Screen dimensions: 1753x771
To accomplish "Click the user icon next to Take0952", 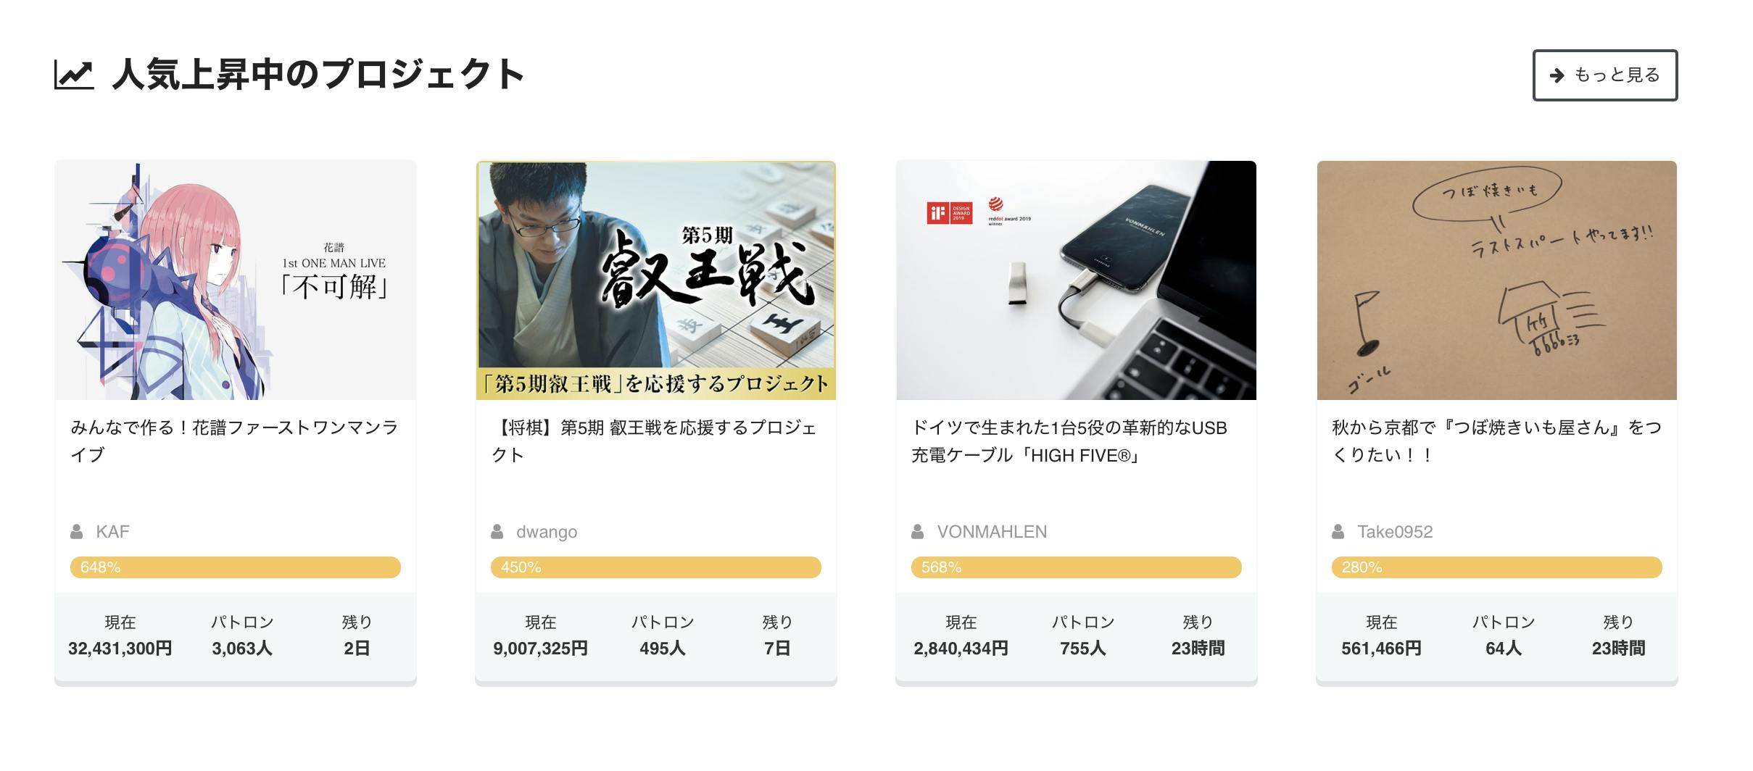I will pyautogui.click(x=1338, y=532).
